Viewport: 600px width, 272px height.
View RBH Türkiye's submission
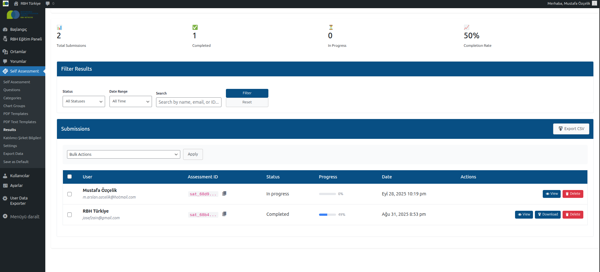coord(524,215)
